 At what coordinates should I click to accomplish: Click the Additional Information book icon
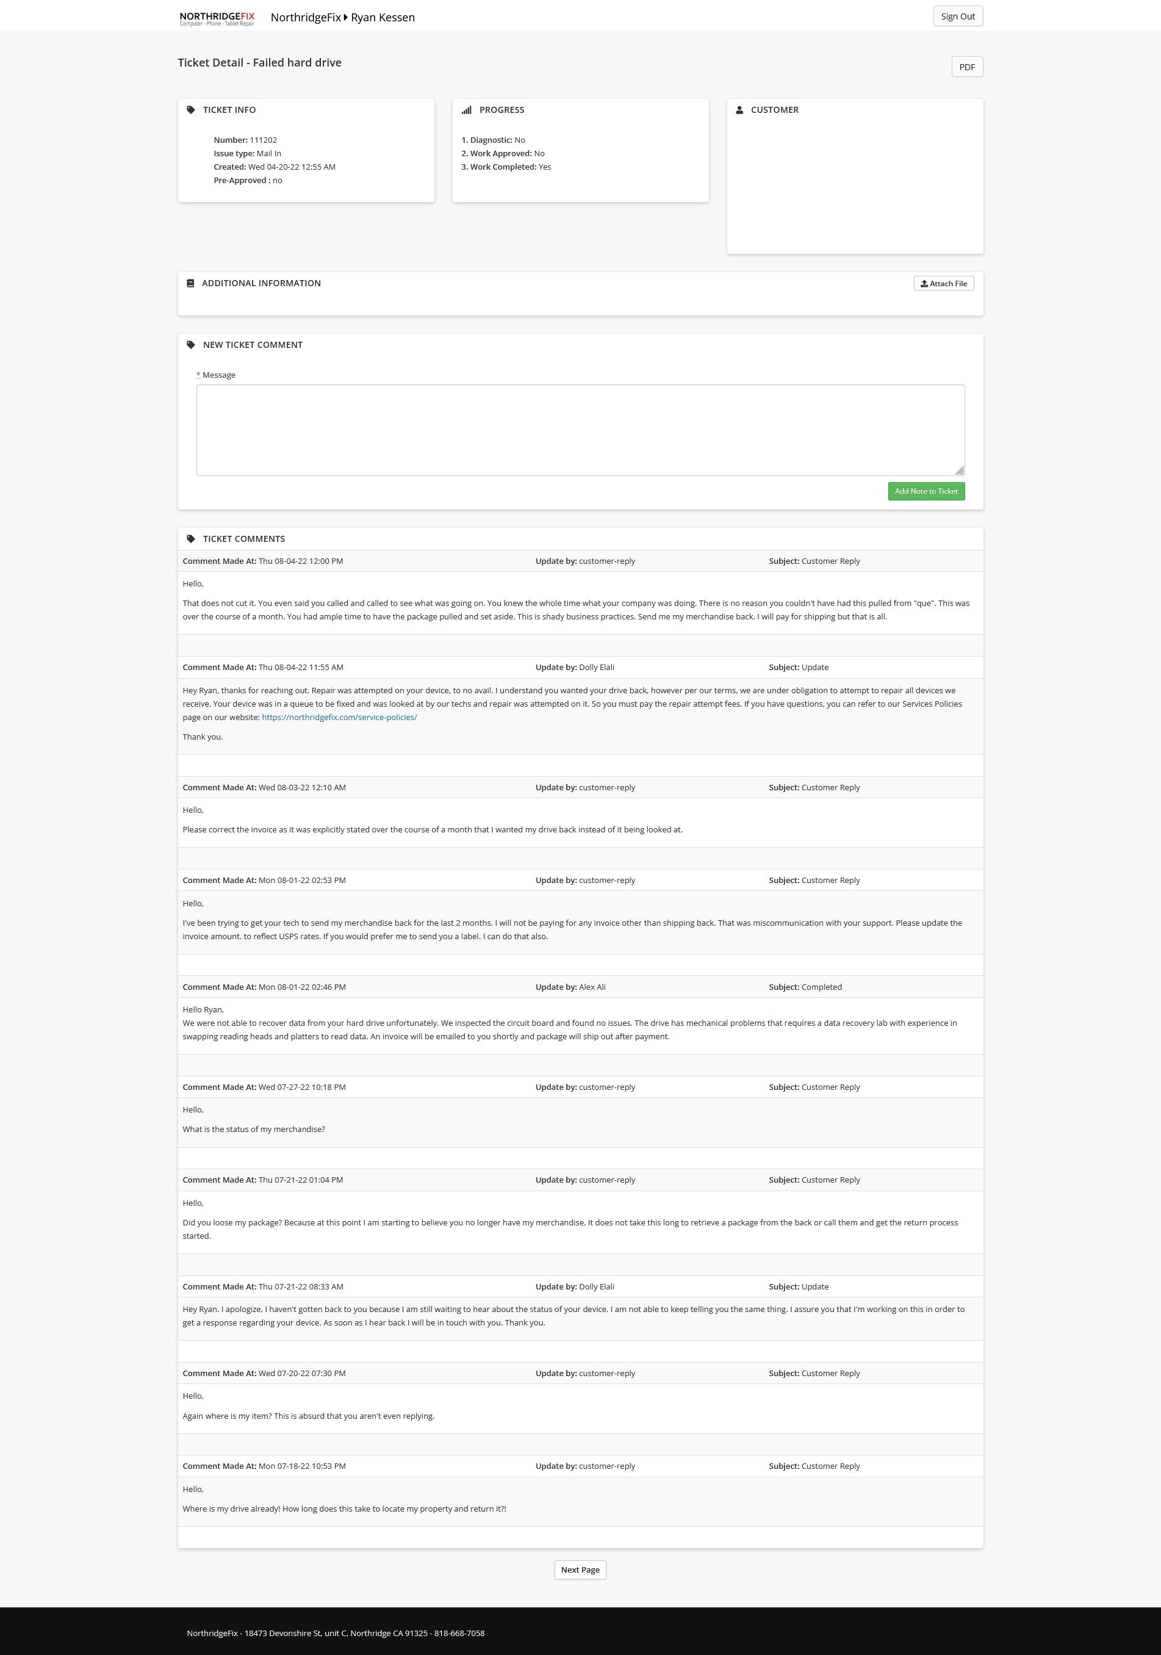[190, 283]
